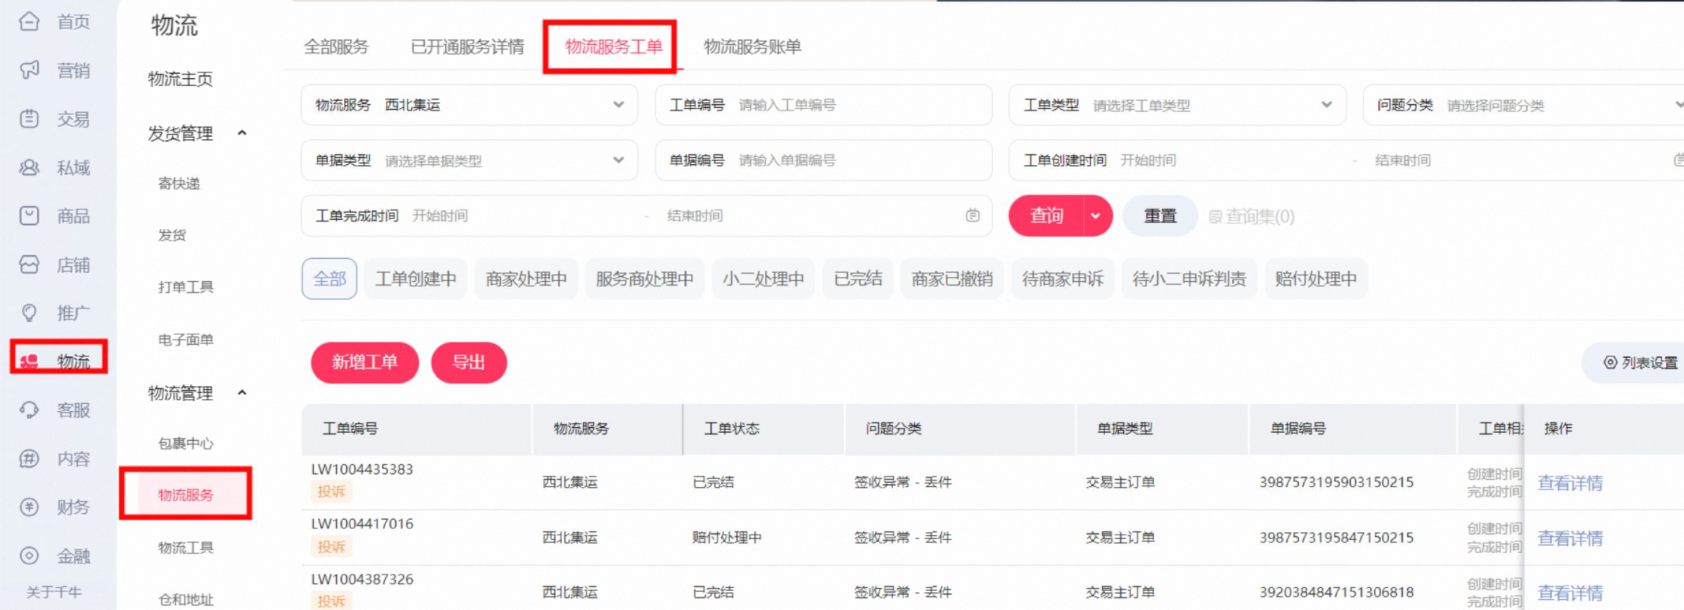Image resolution: width=1684 pixels, height=610 pixels.
Task: Open the 营销 marketing megaphone icon
Action: pos(29,70)
